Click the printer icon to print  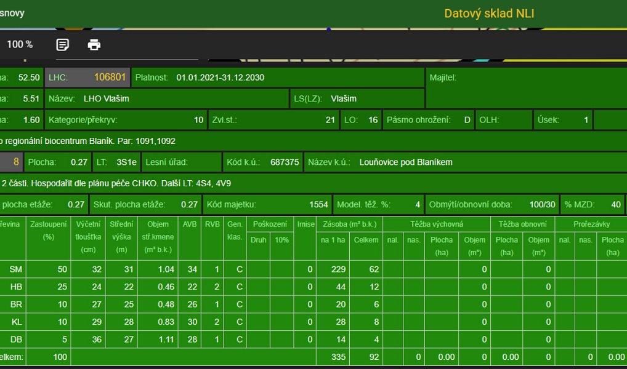pyautogui.click(x=94, y=44)
